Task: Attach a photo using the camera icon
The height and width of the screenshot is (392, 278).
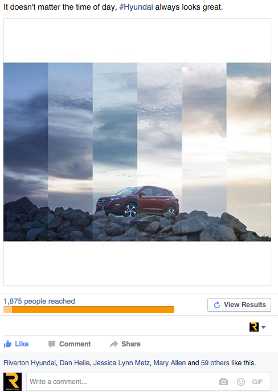Action: point(223,382)
